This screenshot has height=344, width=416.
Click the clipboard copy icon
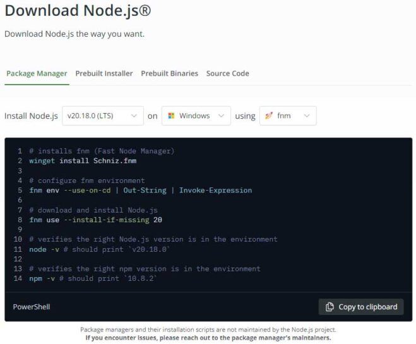(x=330, y=307)
